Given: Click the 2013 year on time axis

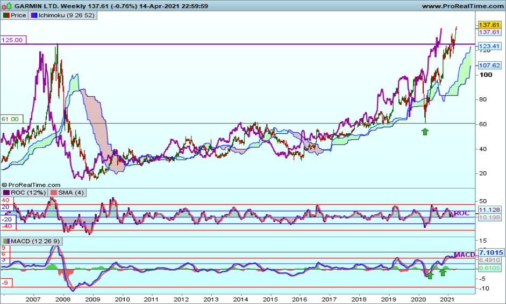Looking at the screenshot, I should (x=211, y=300).
